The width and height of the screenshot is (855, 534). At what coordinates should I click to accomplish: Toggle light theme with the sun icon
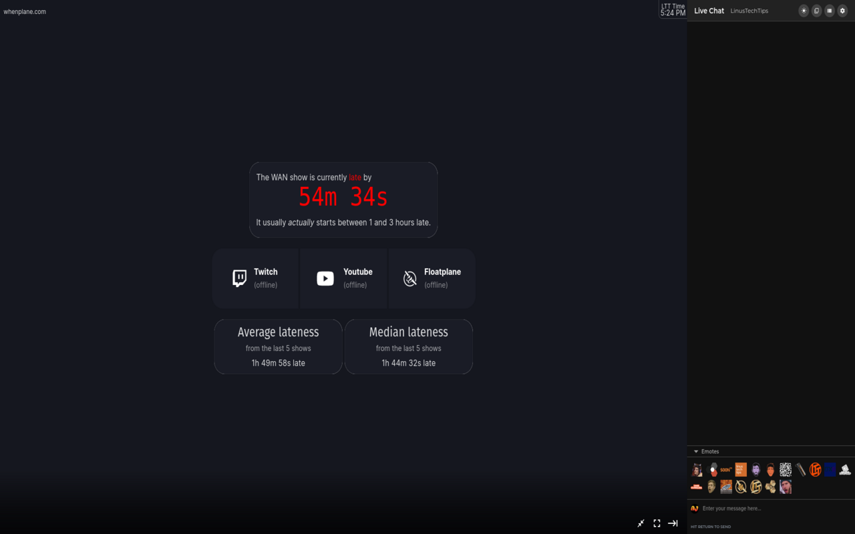coord(803,11)
